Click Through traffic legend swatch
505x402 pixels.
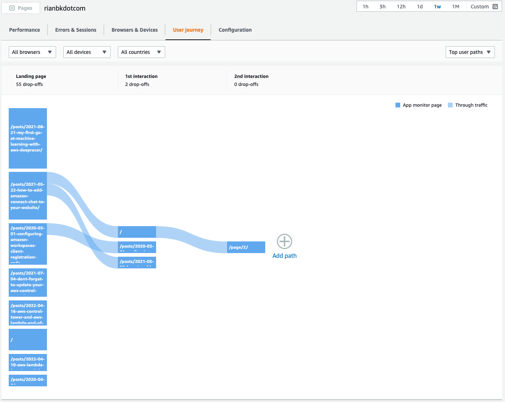point(450,105)
